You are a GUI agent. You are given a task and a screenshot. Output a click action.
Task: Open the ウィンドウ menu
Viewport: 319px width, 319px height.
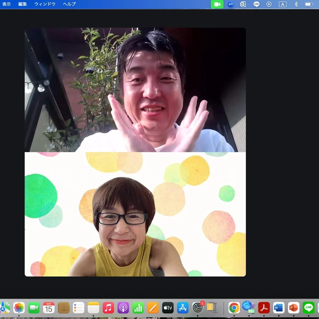(x=45, y=4)
